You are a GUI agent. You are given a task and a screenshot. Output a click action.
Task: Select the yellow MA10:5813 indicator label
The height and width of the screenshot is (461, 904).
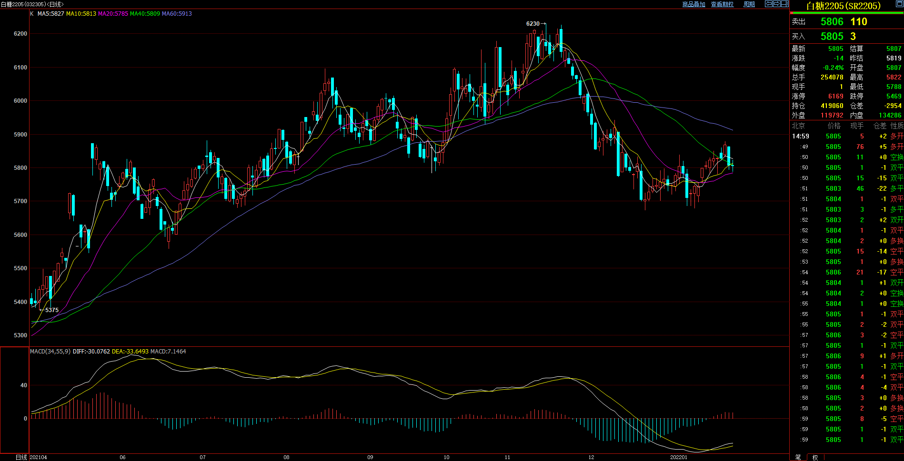[x=81, y=14]
